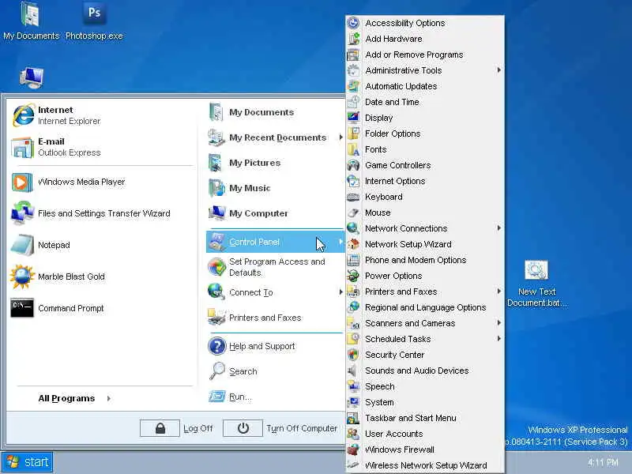
Task: Open the Photoshop.exe desktop icon
Action: (94, 21)
